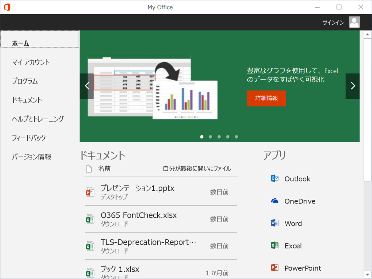The image size is (372, 279).
Task: Click the document icon in list header
Action: pos(89,169)
